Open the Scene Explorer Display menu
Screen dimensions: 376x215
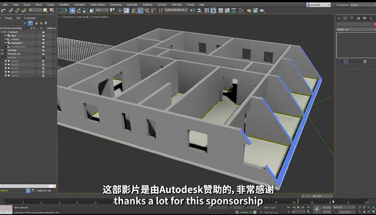(x=9, y=18)
